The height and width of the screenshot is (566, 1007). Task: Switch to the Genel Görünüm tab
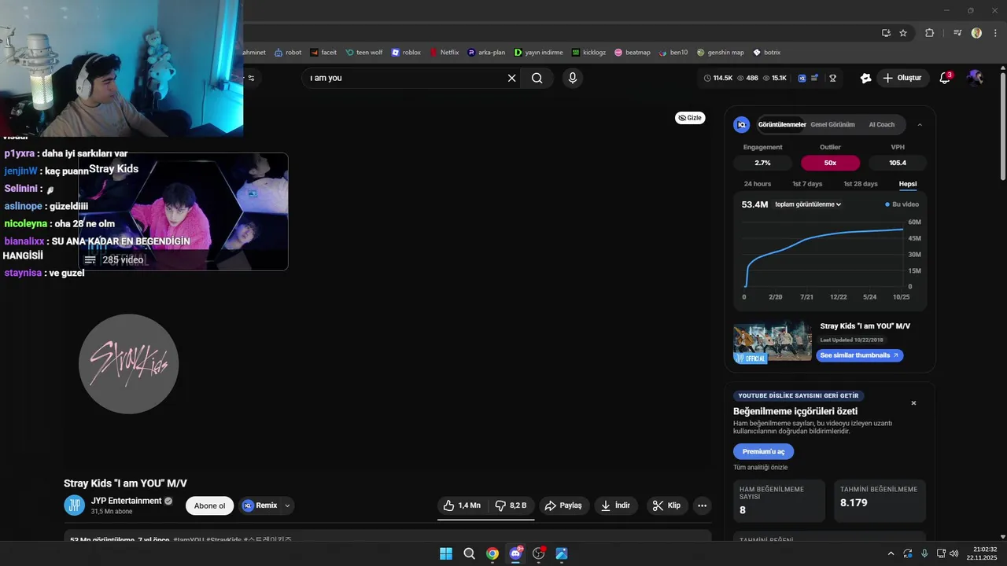pyautogui.click(x=832, y=124)
